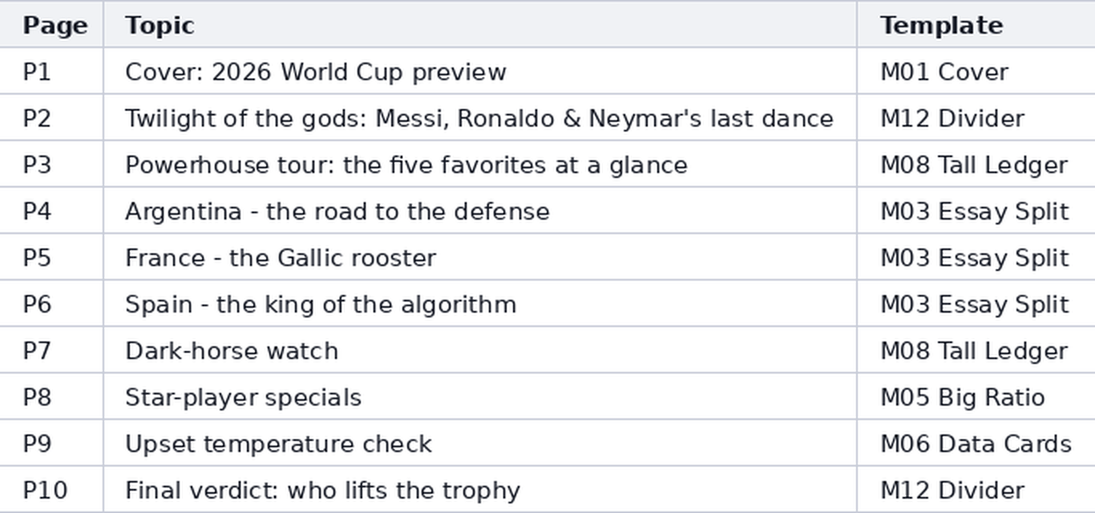
Task: Select the M05 Big Ratio template cell
Action: (x=976, y=397)
